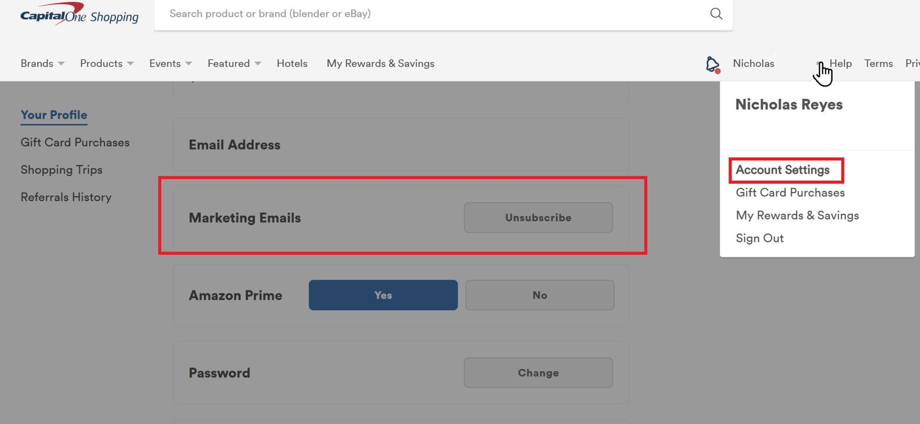Select No for Amazon Prime
The height and width of the screenshot is (424, 920).
[540, 295]
